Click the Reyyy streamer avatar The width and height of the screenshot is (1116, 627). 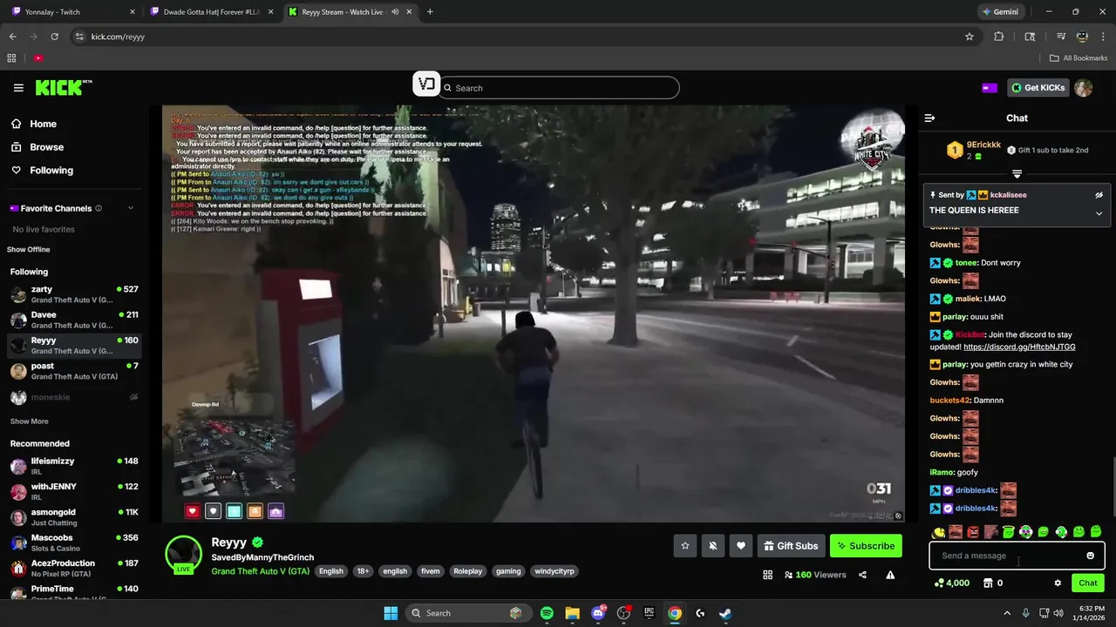184,554
